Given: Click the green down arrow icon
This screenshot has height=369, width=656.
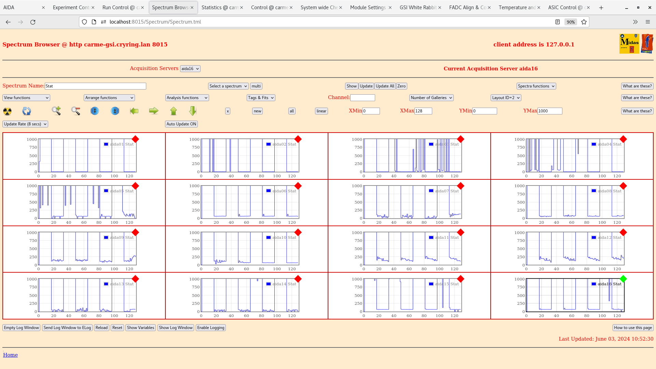Looking at the screenshot, I should click(192, 111).
